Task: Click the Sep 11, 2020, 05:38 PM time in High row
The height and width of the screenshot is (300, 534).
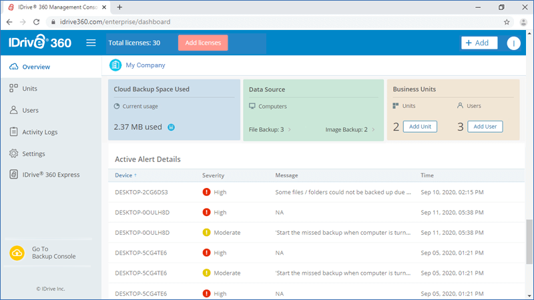Action: click(x=452, y=212)
